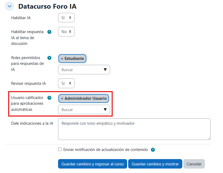
Task: Open help for Habilitar respuesta IA
Action: tap(49, 32)
